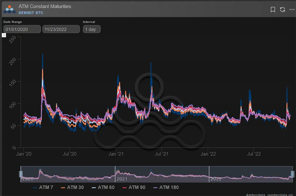Toggle the ATM 30 series in legend
Image resolution: width=296 pixels, height=196 pixels.
pyautogui.click(x=73, y=187)
